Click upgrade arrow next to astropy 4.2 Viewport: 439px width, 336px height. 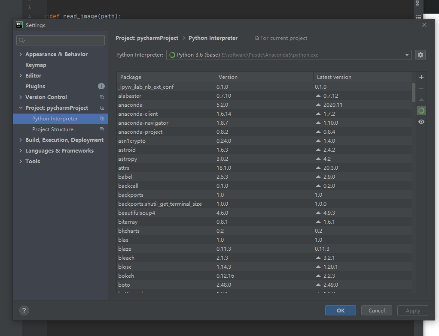318,159
